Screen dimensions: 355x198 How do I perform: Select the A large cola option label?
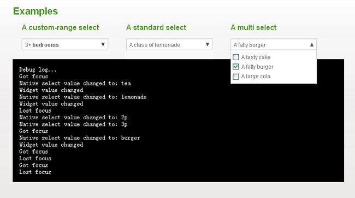256,77
